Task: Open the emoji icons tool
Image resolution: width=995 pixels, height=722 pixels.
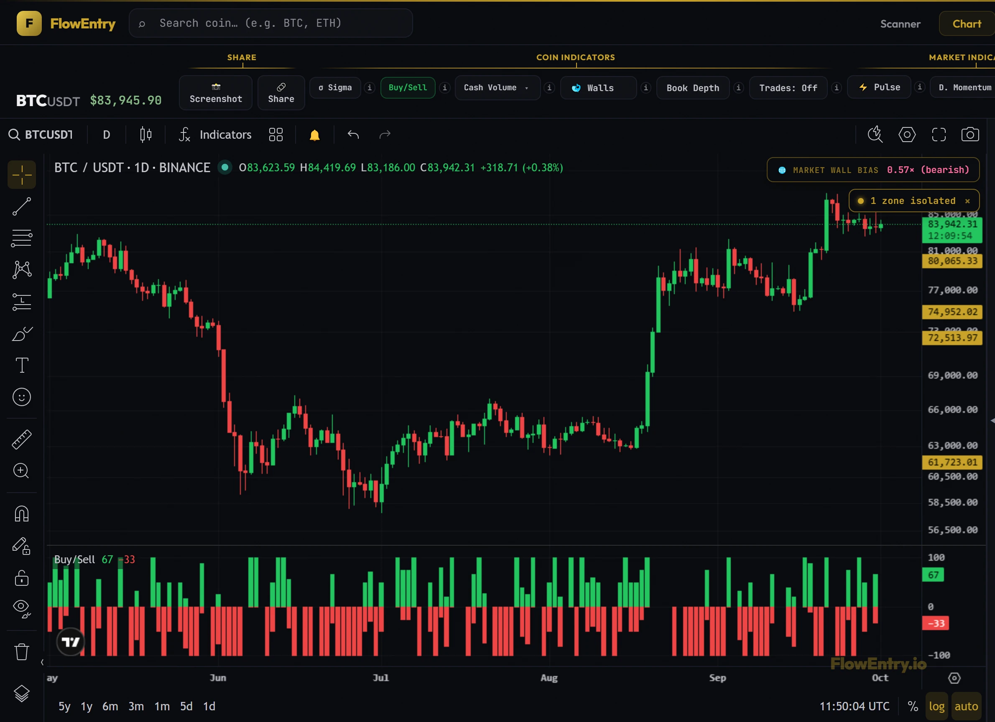Action: click(x=21, y=397)
